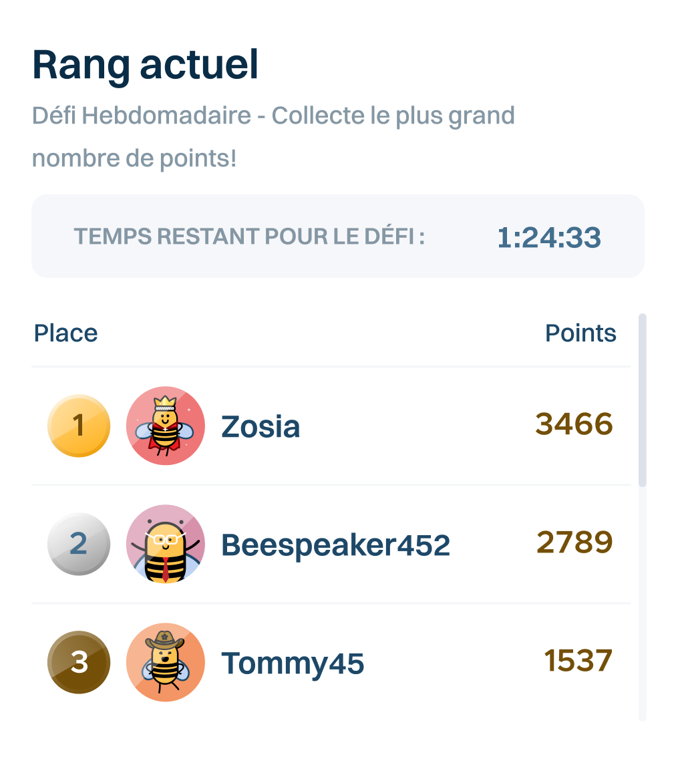
Task: Open Beespeaker452's bee avatar with glasses
Action: pyautogui.click(x=165, y=544)
